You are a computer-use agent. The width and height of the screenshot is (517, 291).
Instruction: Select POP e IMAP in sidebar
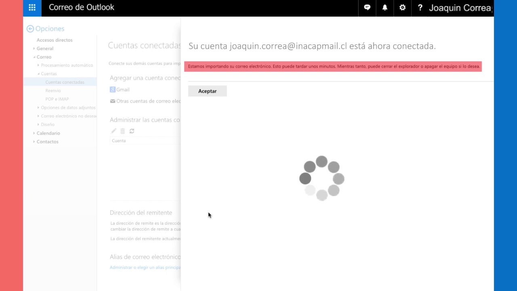(57, 99)
